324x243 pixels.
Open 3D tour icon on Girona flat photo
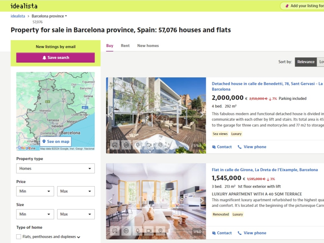[126, 231]
